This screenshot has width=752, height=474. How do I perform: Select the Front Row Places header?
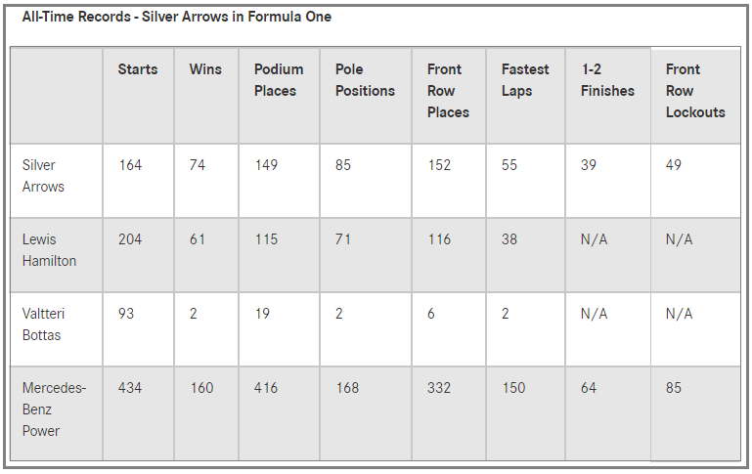(x=448, y=91)
